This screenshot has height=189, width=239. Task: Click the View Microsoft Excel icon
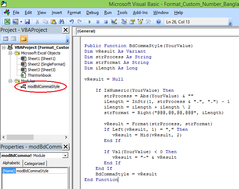point(7,22)
